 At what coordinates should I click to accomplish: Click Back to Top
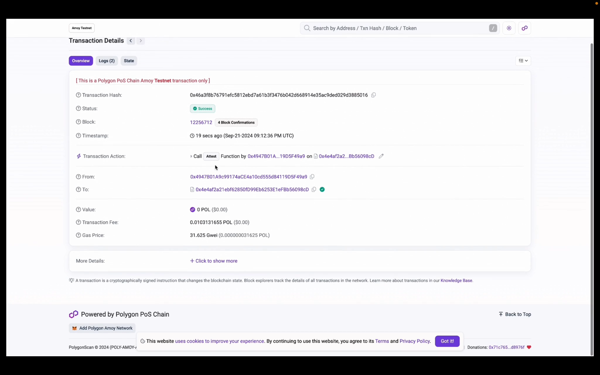pyautogui.click(x=515, y=314)
